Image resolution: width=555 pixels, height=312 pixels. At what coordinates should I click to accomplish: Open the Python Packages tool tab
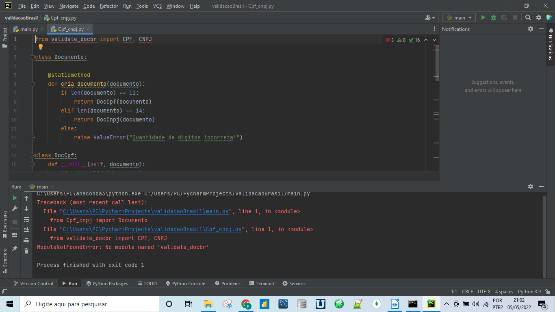pos(107,284)
